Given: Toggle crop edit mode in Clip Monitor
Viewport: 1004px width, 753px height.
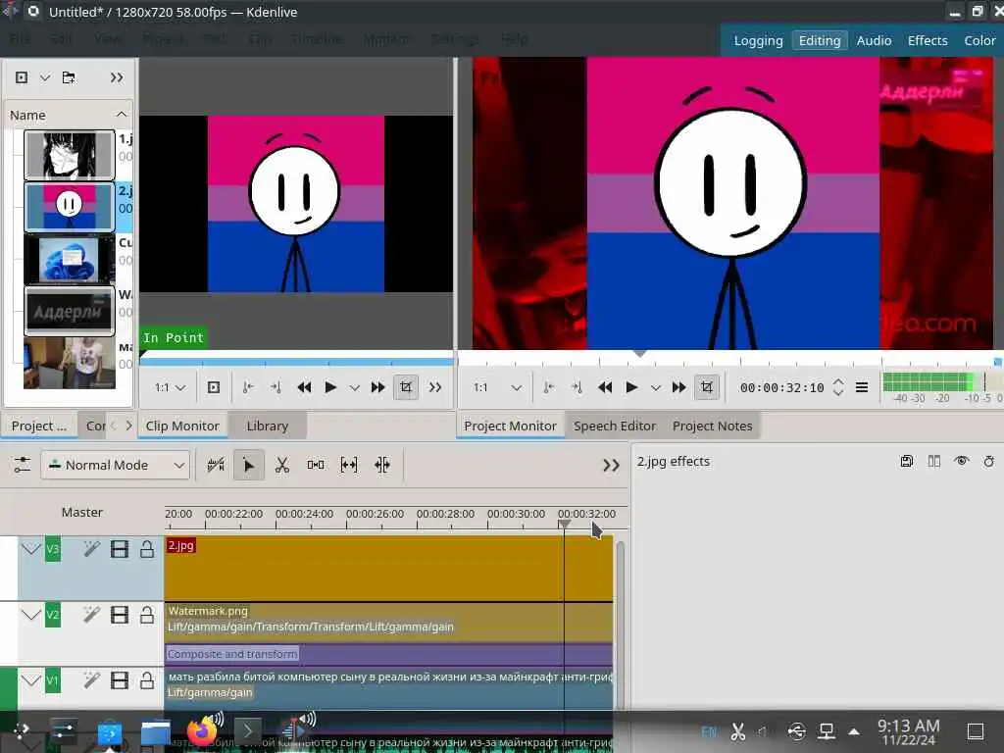Looking at the screenshot, I should pos(406,387).
